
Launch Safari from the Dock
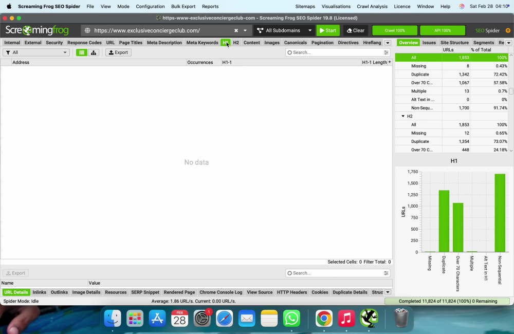coord(224,318)
